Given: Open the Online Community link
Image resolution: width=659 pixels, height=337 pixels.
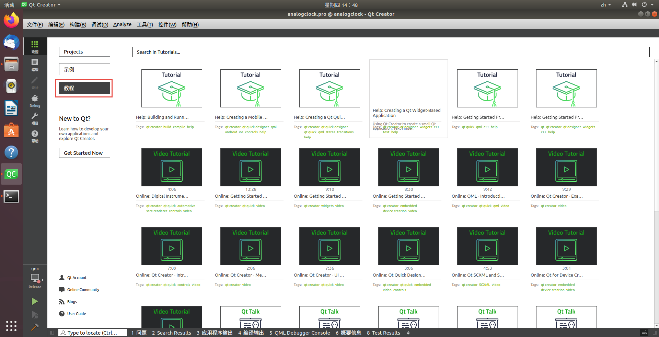Looking at the screenshot, I should pyautogui.click(x=79, y=290).
